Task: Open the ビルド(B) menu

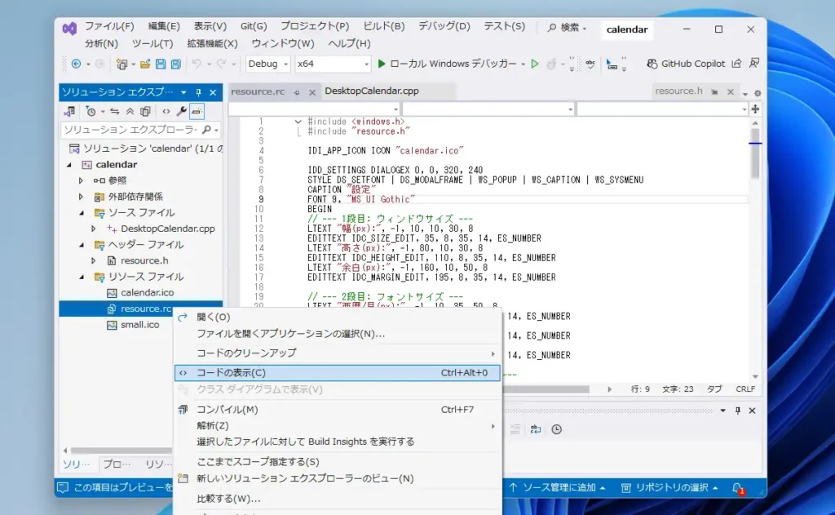Action: [x=383, y=26]
